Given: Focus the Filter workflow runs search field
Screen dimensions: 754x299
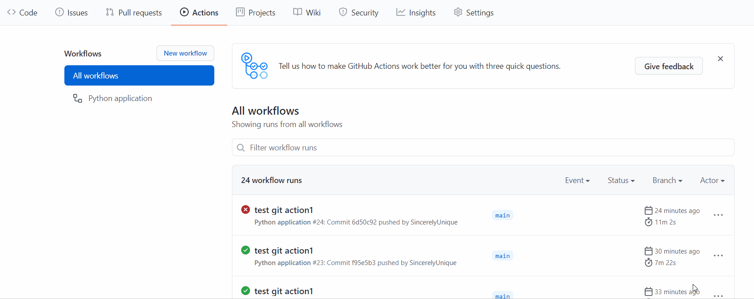Looking at the screenshot, I should pos(485,148).
